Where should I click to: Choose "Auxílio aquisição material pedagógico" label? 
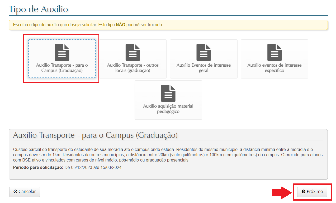pyautogui.click(x=168, y=109)
